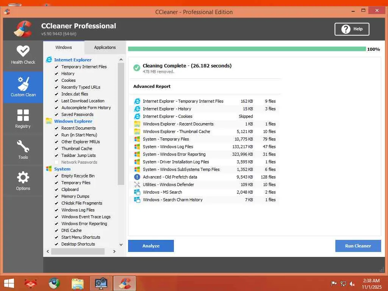Click the CCleaner taskbar button
Screen dimensions: 388x291
(x=125, y=283)
